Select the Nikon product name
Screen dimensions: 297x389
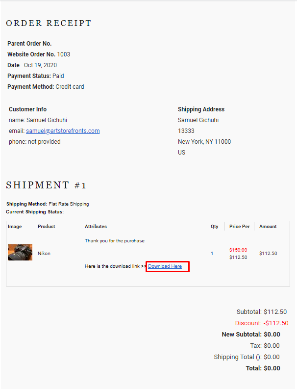(x=44, y=253)
